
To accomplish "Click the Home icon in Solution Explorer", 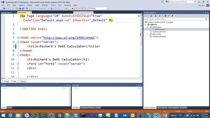I will coord(151,16).
